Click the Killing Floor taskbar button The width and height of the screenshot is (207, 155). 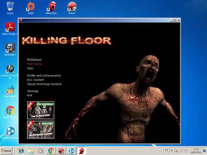tap(82, 151)
